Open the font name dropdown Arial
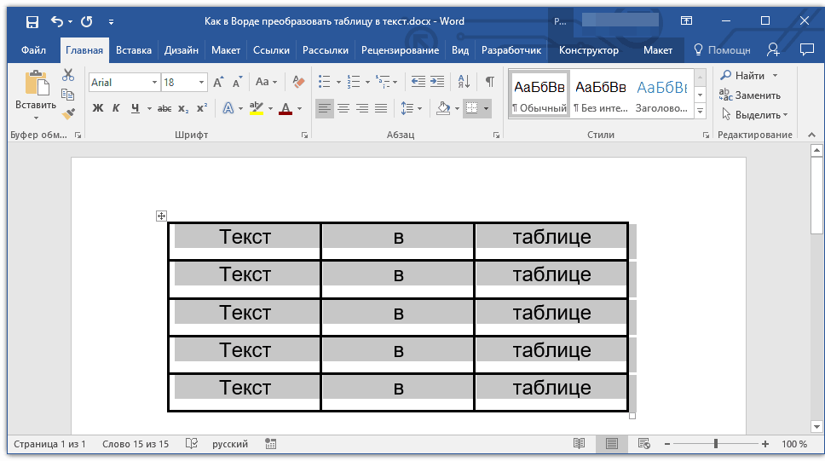The image size is (825, 461). (x=154, y=82)
